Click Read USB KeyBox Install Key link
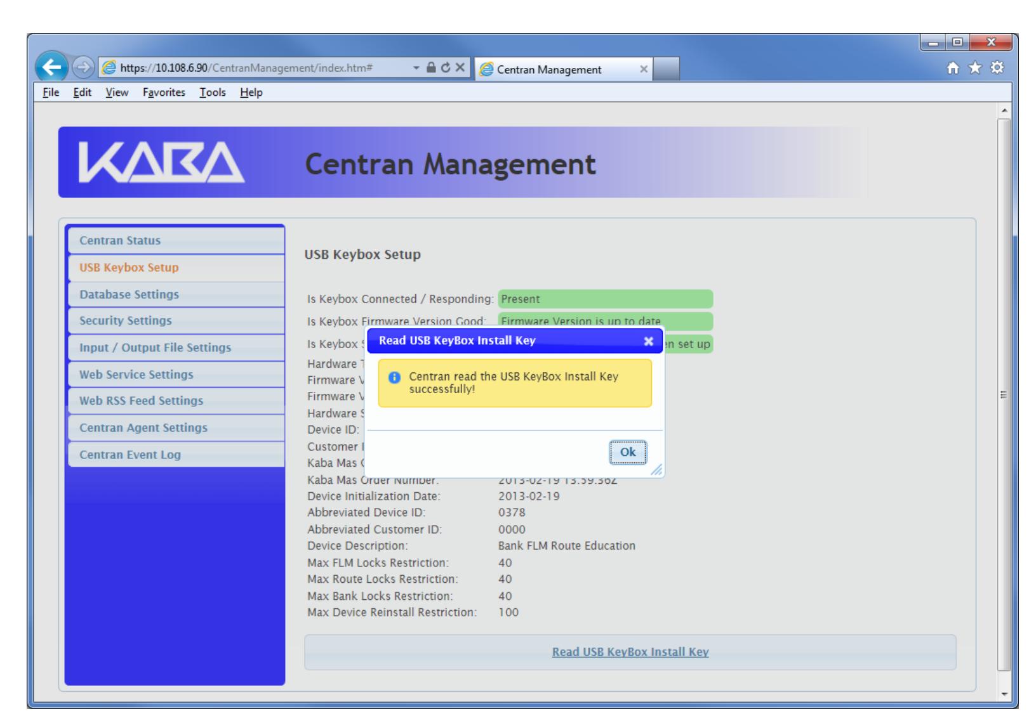Screen dimensions: 1036x728 click(630, 652)
